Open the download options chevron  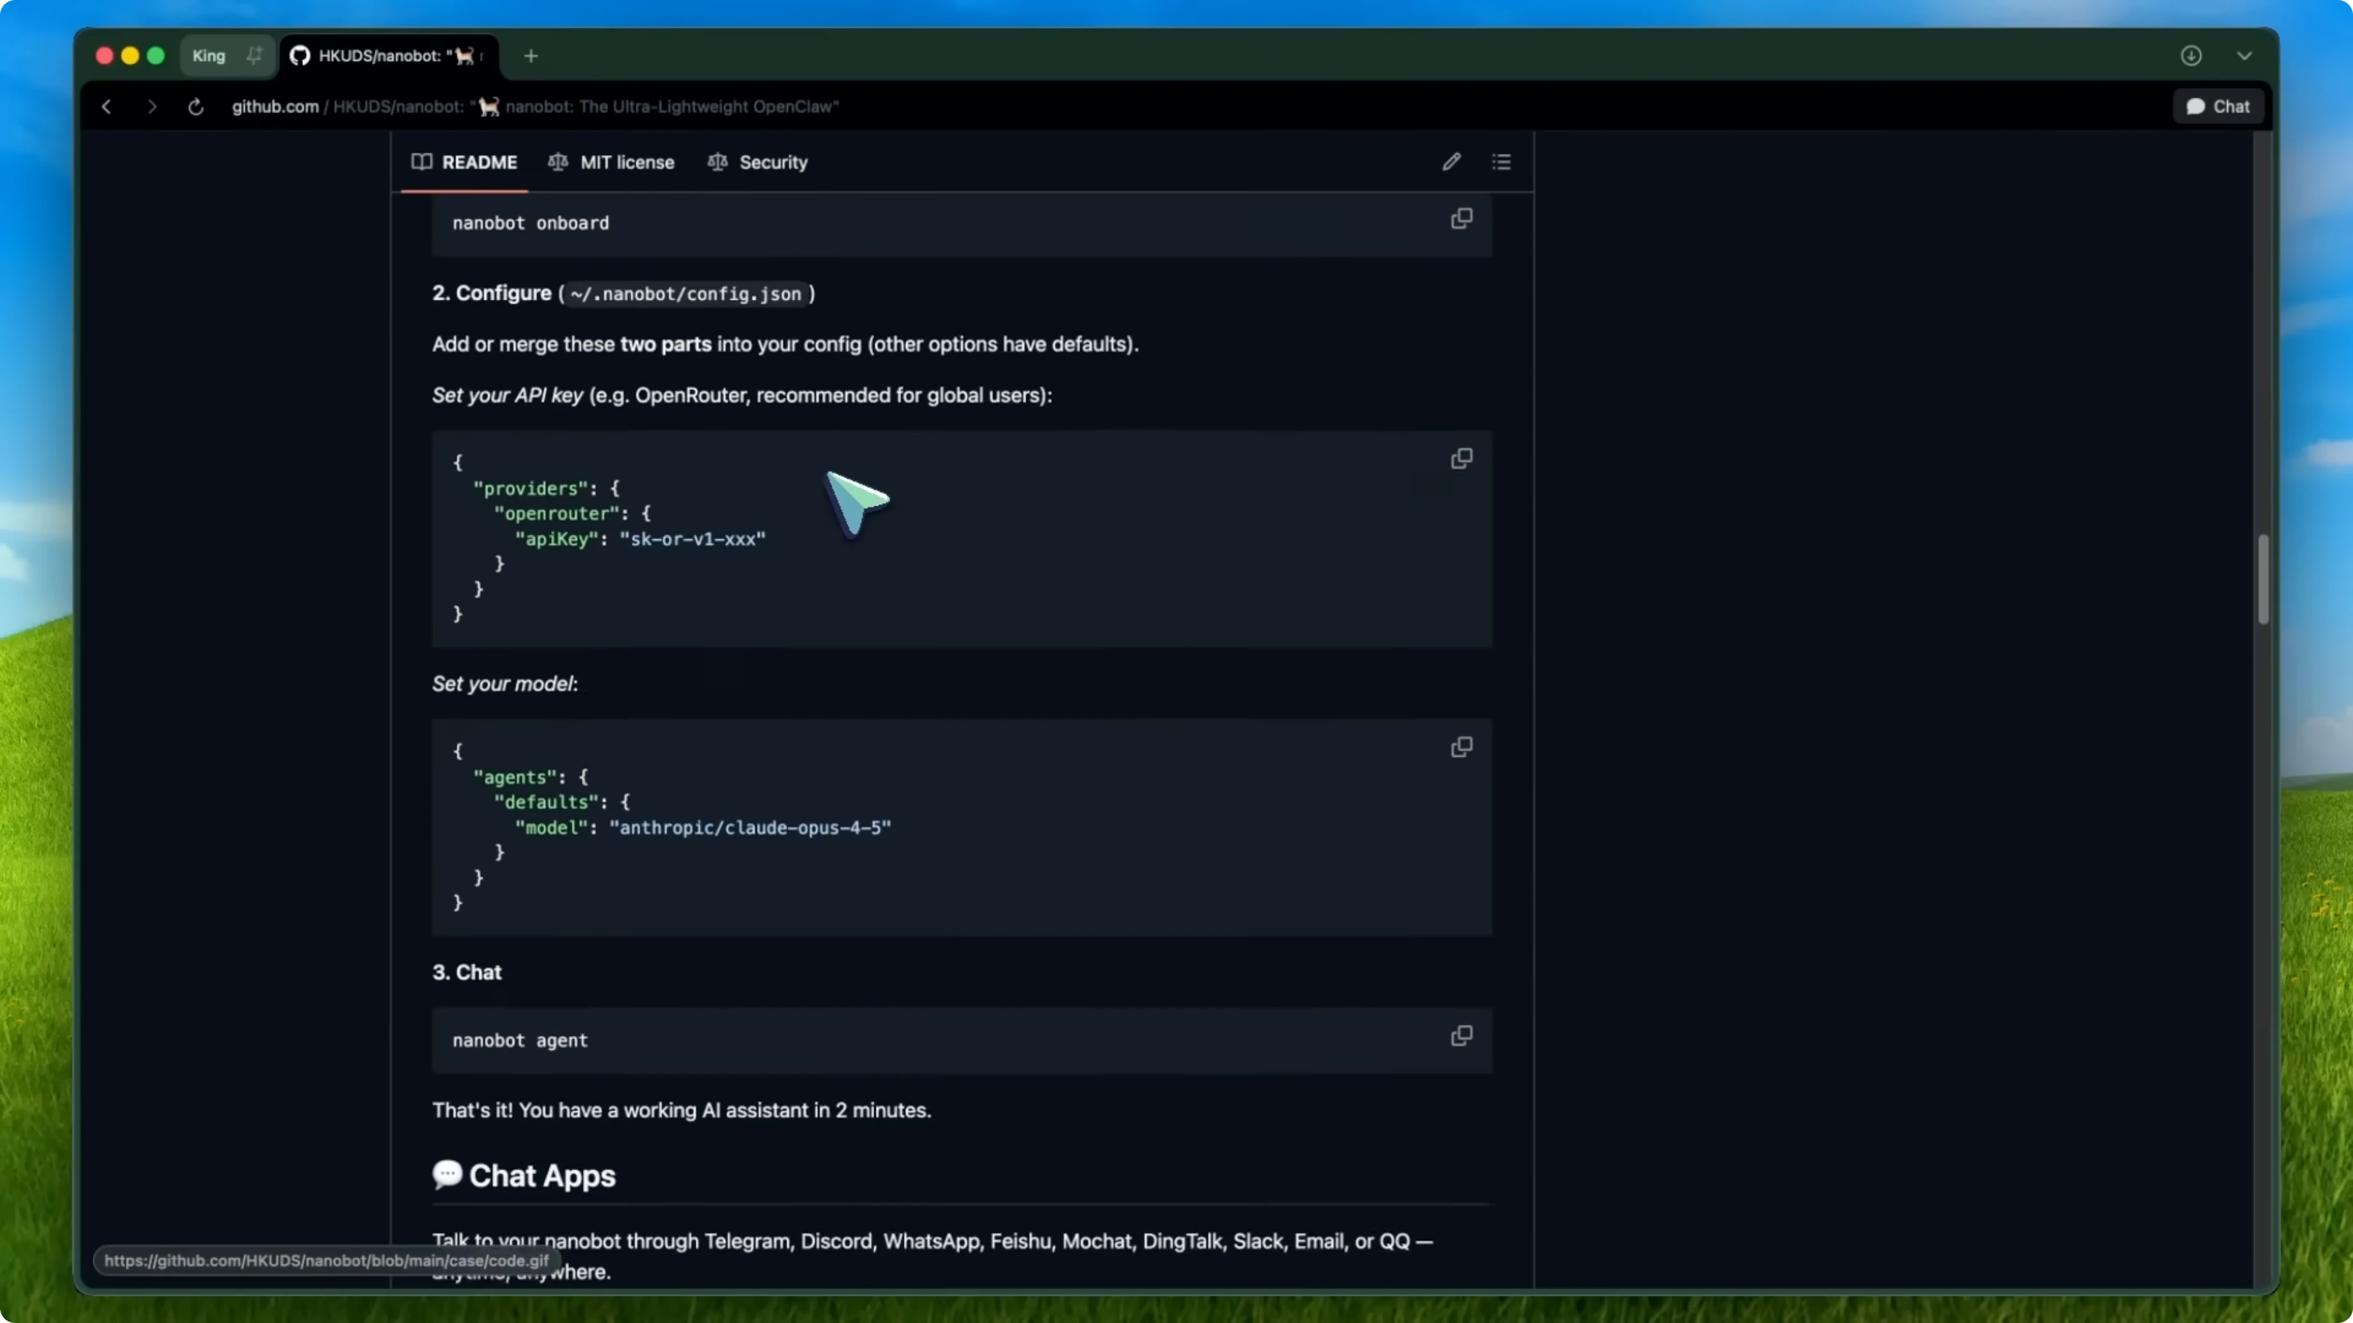point(2245,56)
